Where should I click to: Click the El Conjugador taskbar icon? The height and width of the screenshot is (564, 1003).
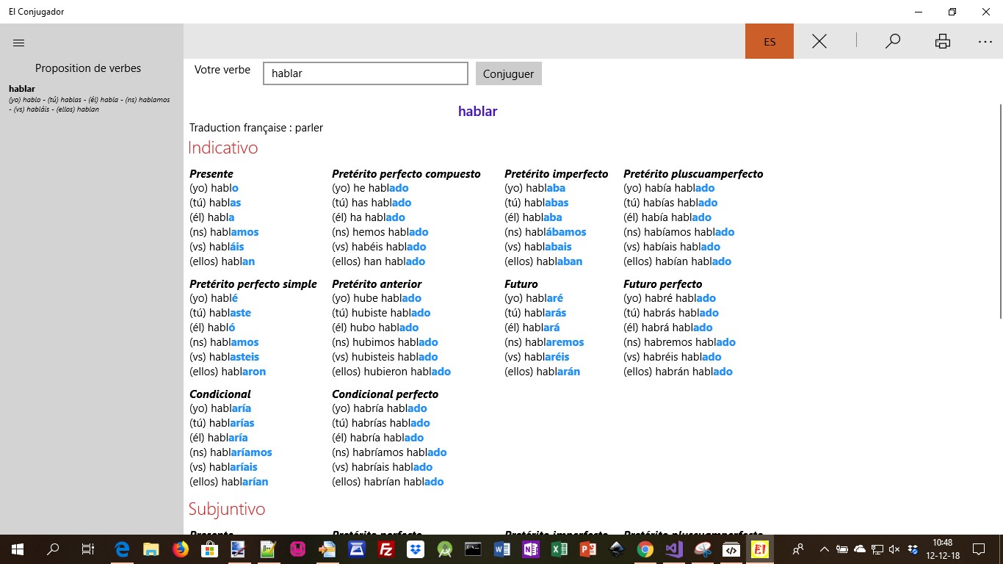pyautogui.click(x=760, y=549)
